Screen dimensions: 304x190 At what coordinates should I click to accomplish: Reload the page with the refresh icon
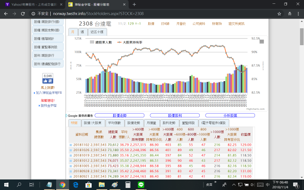(x=24, y=14)
